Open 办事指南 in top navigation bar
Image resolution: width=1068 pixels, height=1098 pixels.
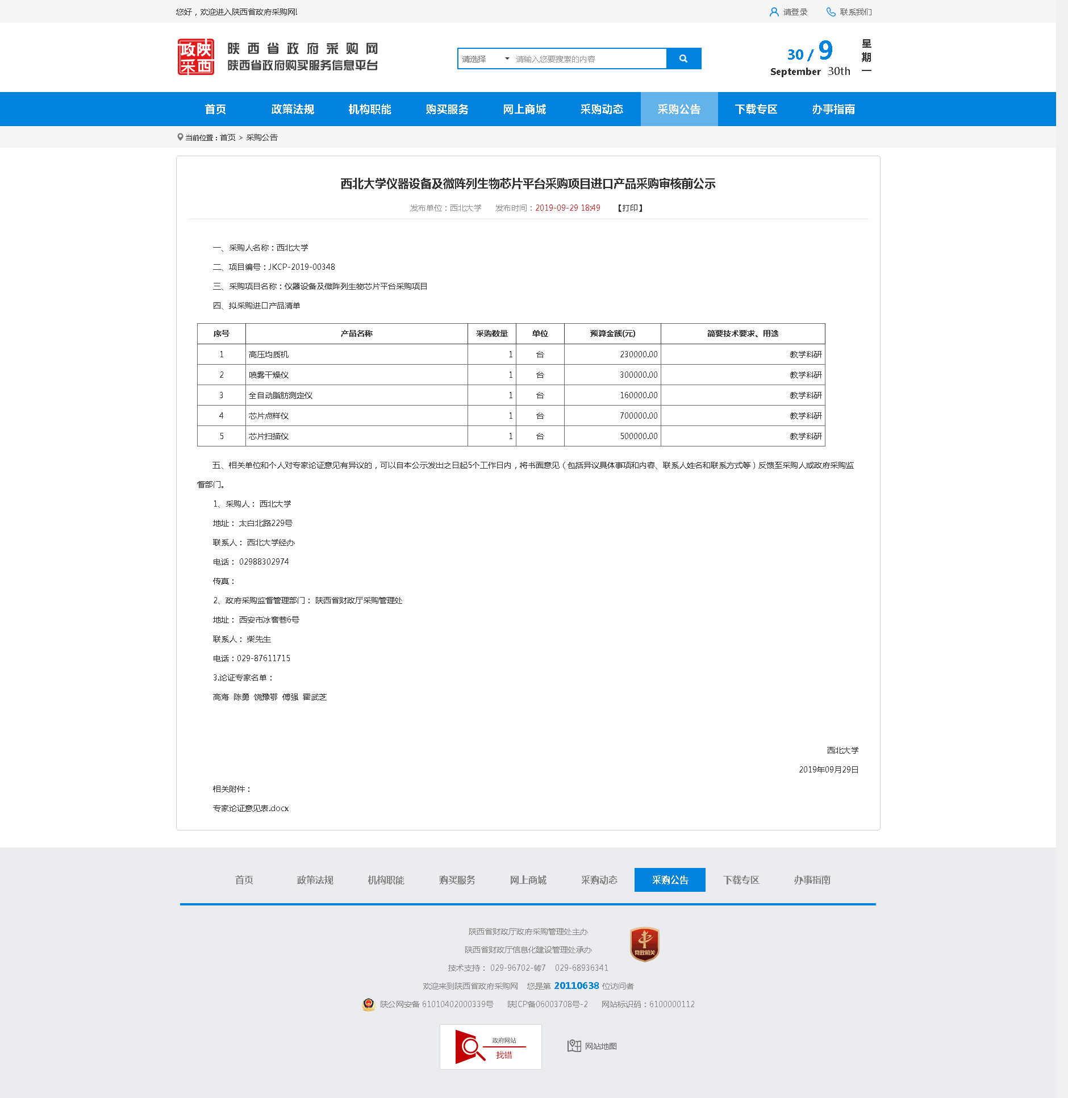[833, 109]
